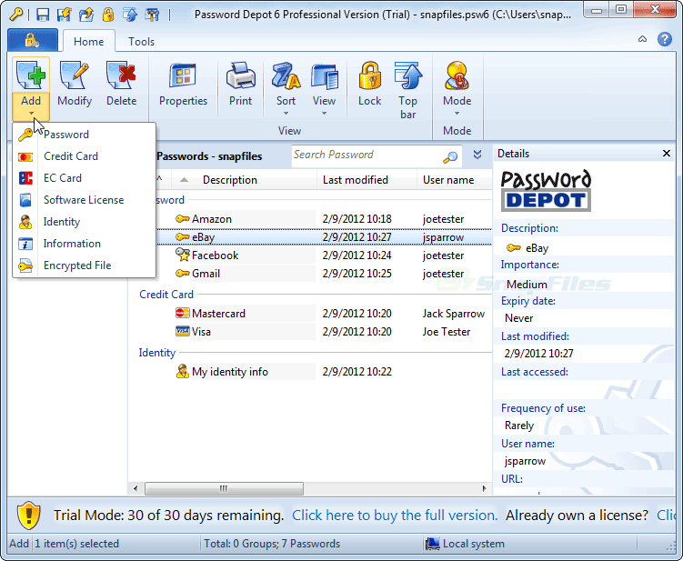This screenshot has width=683, height=561.
Task: Sort by the Last modified column header
Action: coord(367,180)
